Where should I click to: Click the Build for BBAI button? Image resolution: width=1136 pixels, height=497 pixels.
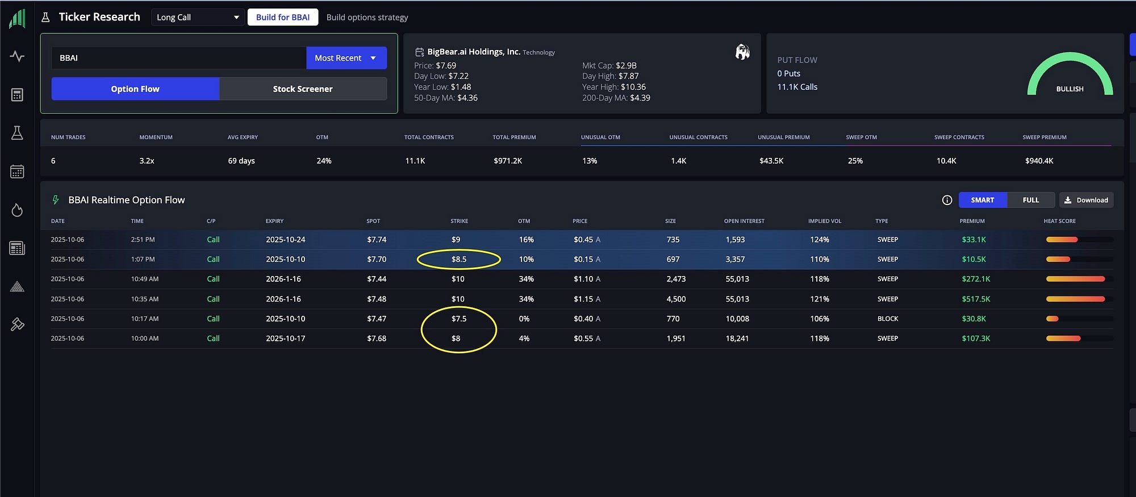tap(283, 17)
